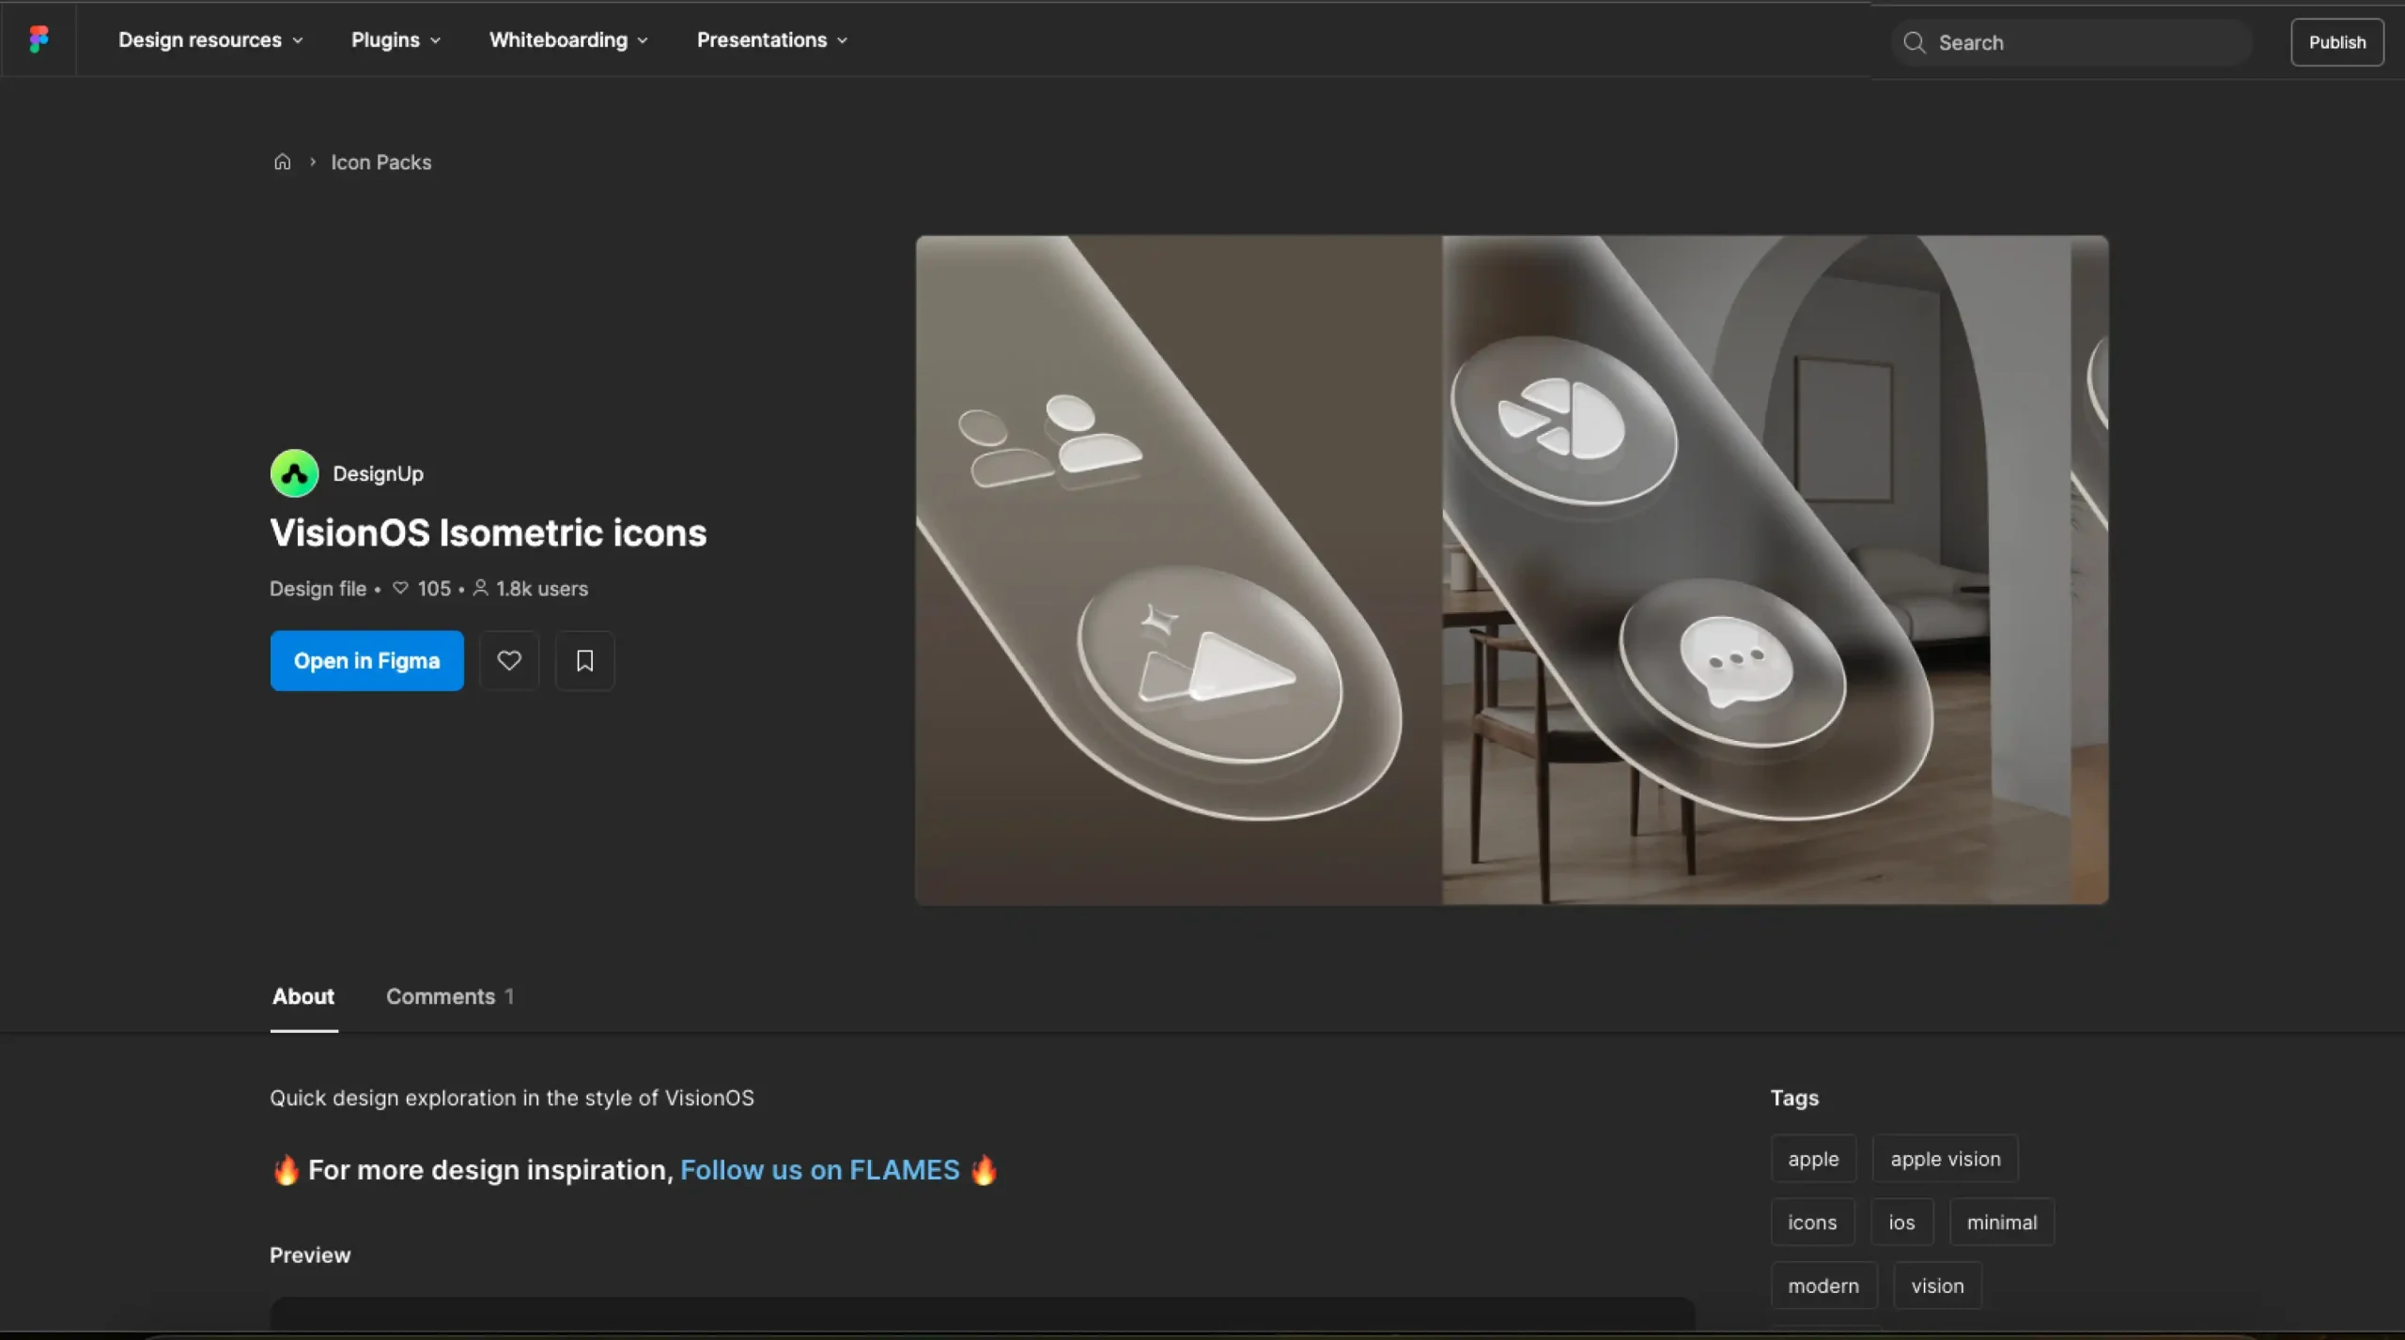The image size is (2405, 1340).
Task: Click the vision tag
Action: (1937, 1286)
